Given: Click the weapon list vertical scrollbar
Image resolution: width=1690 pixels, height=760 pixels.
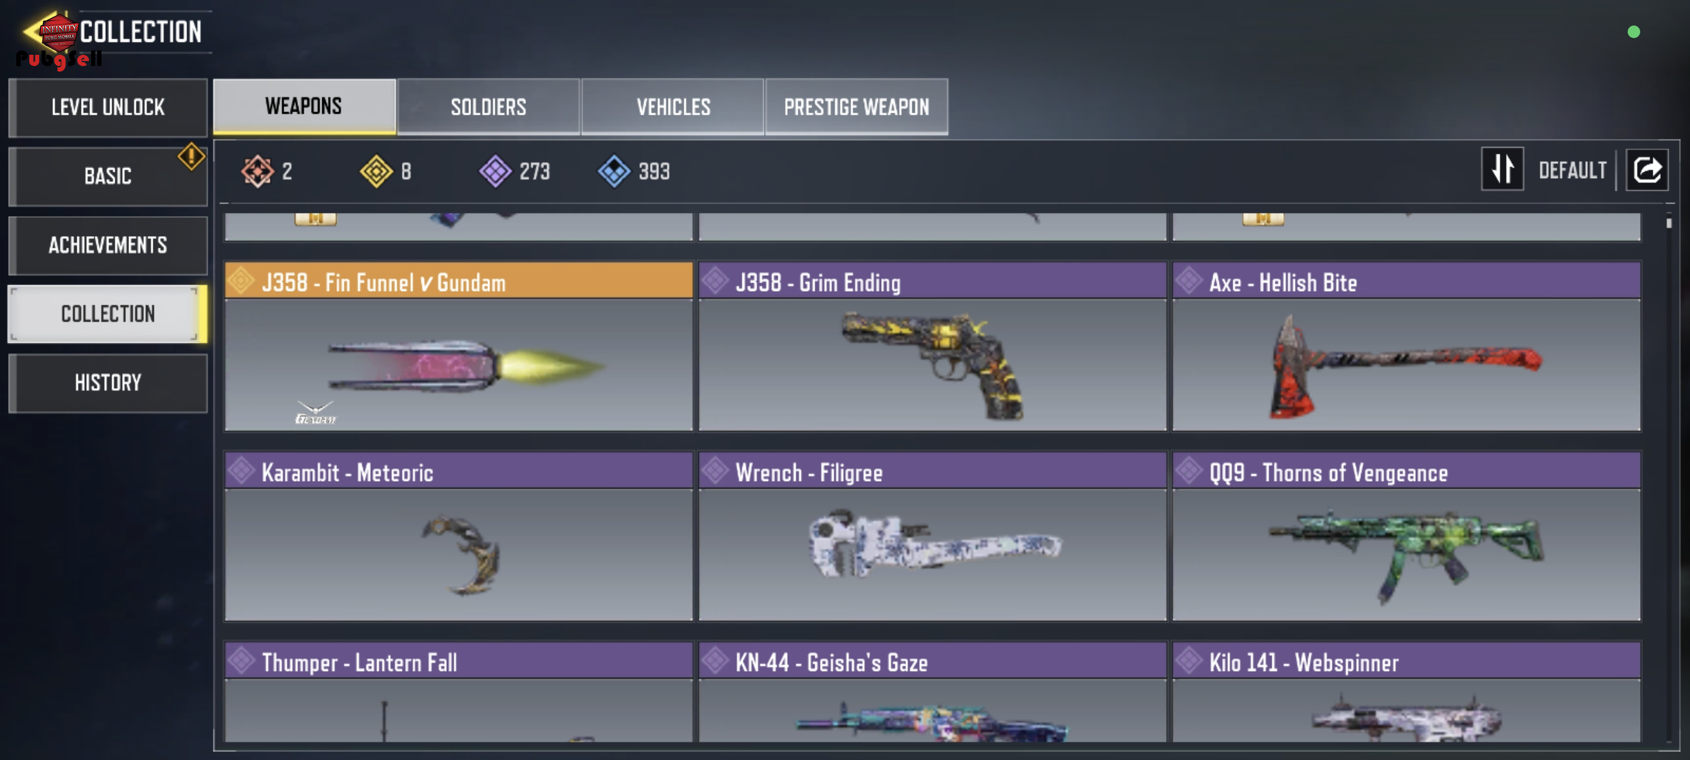Looking at the screenshot, I should (x=1668, y=478).
